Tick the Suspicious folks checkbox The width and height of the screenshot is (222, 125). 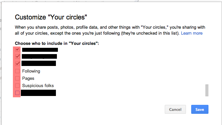coord(17,85)
